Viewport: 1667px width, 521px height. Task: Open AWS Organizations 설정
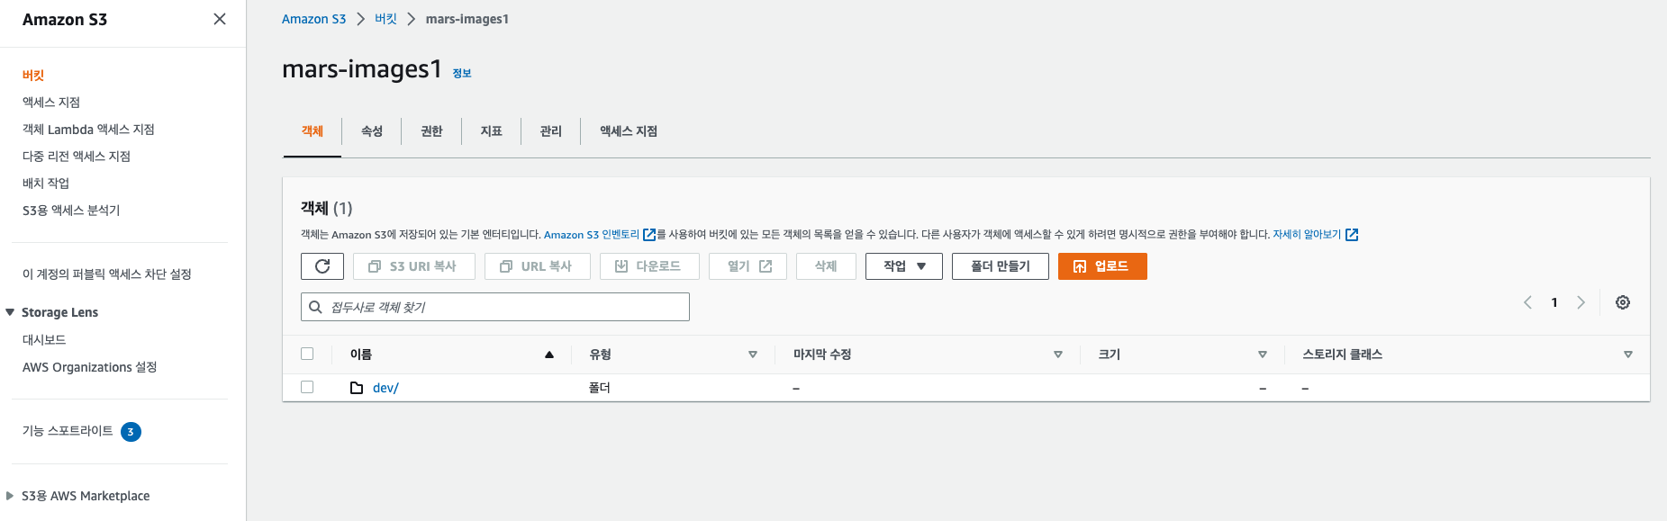(x=90, y=367)
